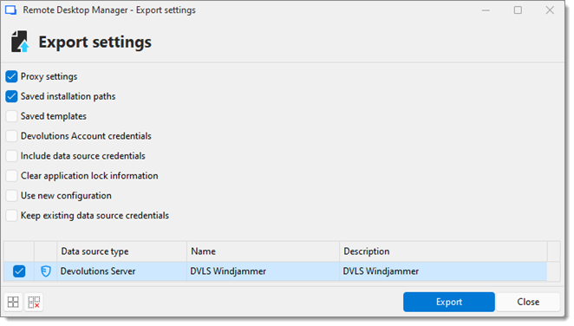Sort by Data source type column

coord(121,251)
